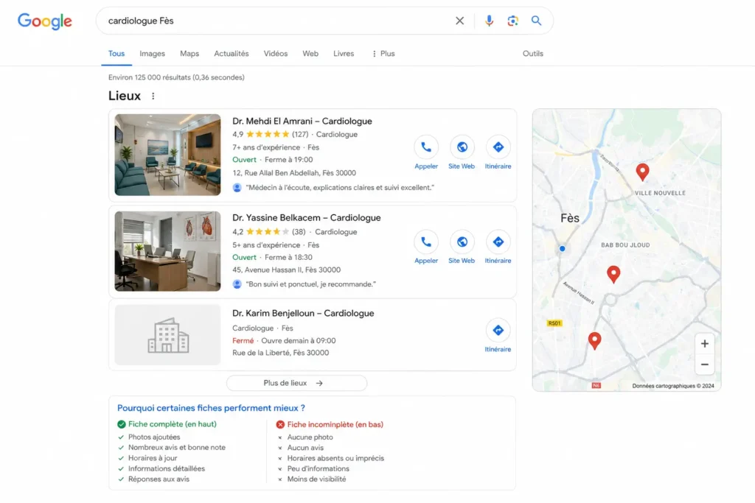Viewport: 755px width, 503px height.
Task: Click the Rue de la Liberté address
Action: coord(281,353)
